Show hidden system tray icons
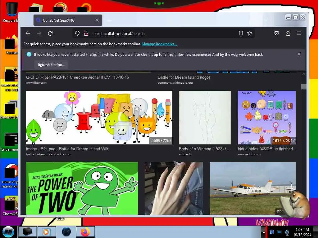The width and height of the screenshot is (318, 238). [264, 232]
